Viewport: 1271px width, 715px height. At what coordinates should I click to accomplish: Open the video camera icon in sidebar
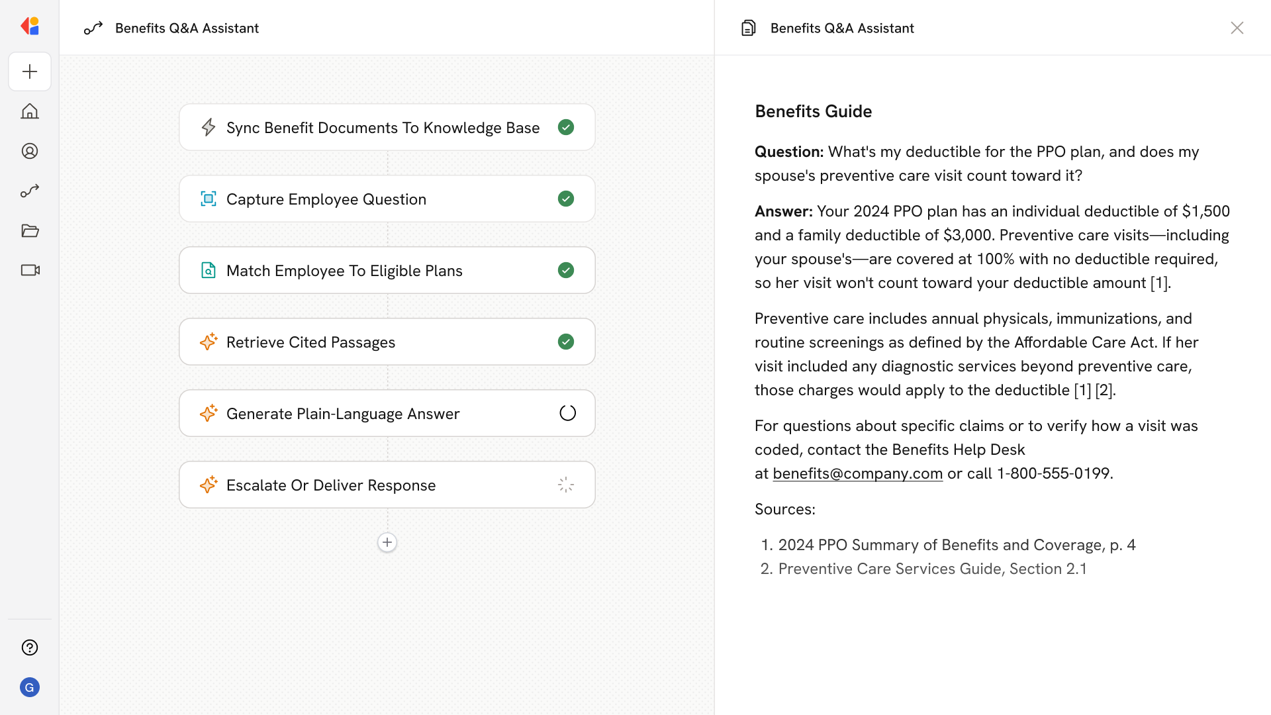30,270
